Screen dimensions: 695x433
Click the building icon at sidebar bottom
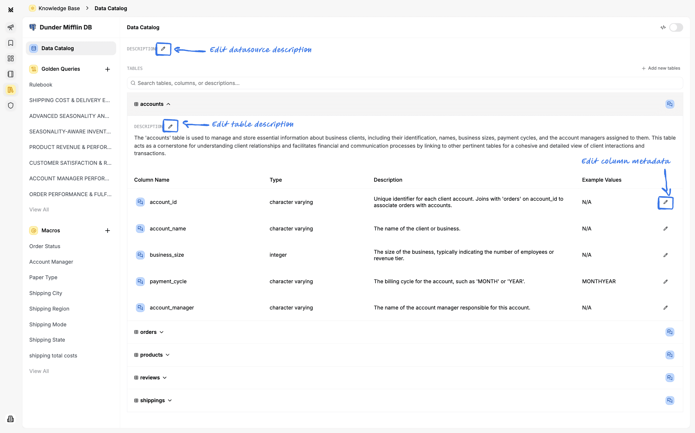coord(11,419)
